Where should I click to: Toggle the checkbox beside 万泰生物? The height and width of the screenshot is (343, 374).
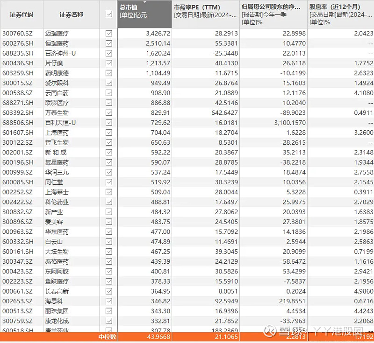[109, 113]
